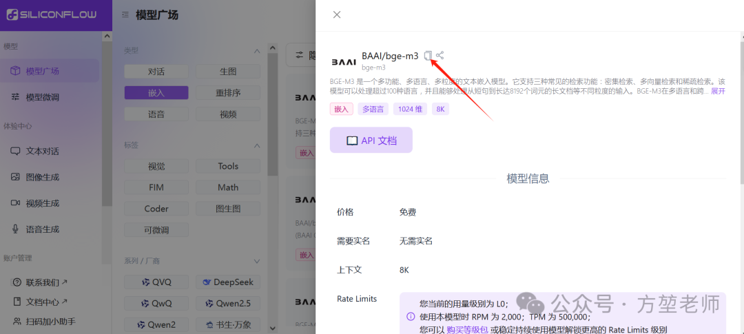The image size is (744, 334).
Task: Open the 联系我们 link
Action: (x=47, y=282)
